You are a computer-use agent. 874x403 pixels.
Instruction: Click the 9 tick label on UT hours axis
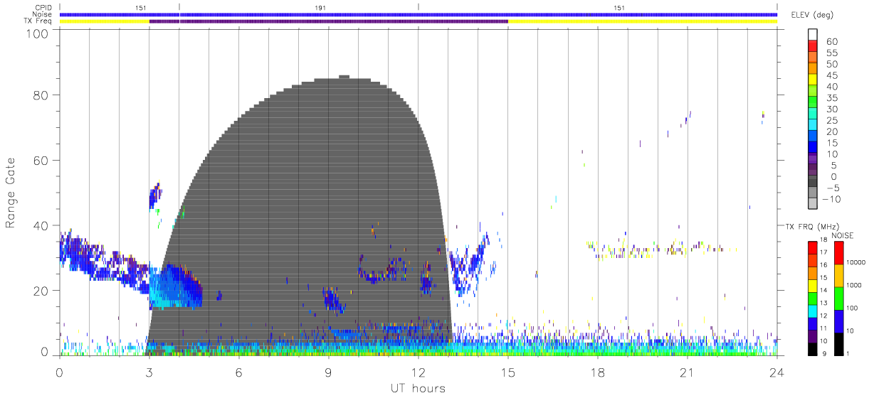click(328, 372)
